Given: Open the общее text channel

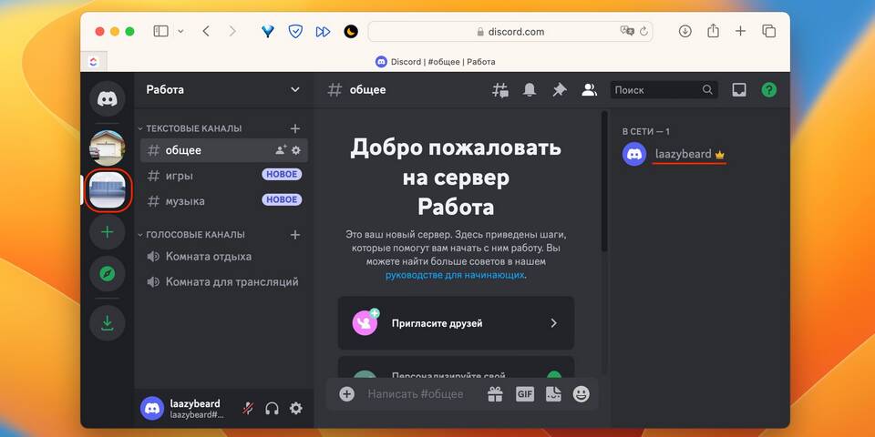Looking at the screenshot, I should (x=223, y=150).
